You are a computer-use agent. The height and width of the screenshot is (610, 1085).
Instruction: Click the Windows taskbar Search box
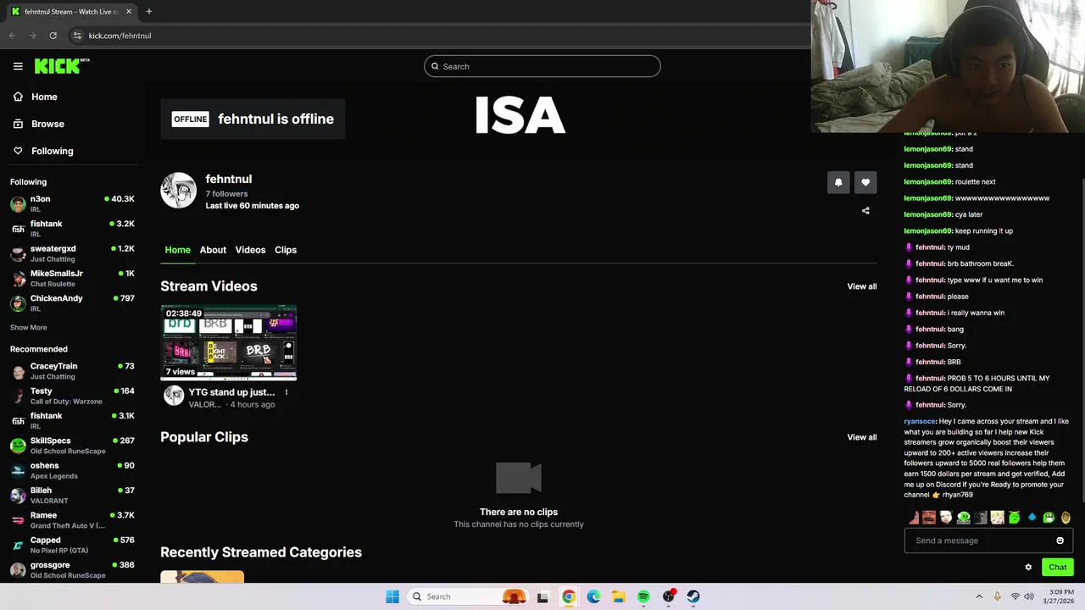pos(468,596)
